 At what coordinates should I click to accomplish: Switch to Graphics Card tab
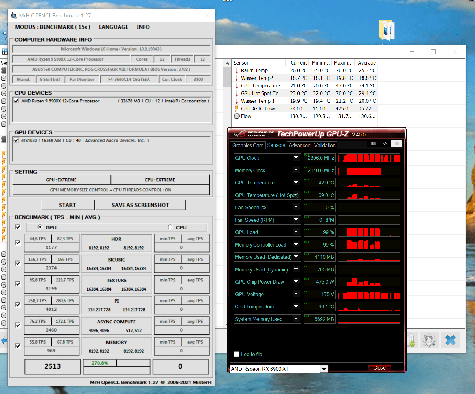pos(248,145)
